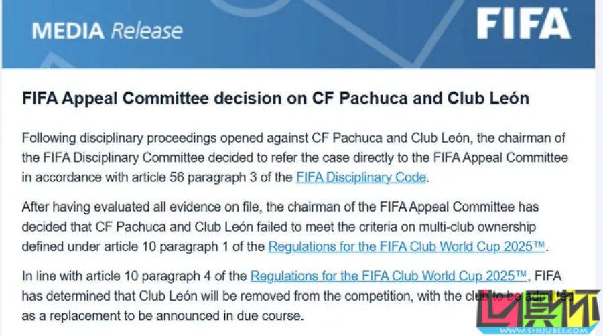Open the Regulations link following "article 10 paragraph 1"
The width and height of the screenshot is (603, 336).
tap(407, 246)
